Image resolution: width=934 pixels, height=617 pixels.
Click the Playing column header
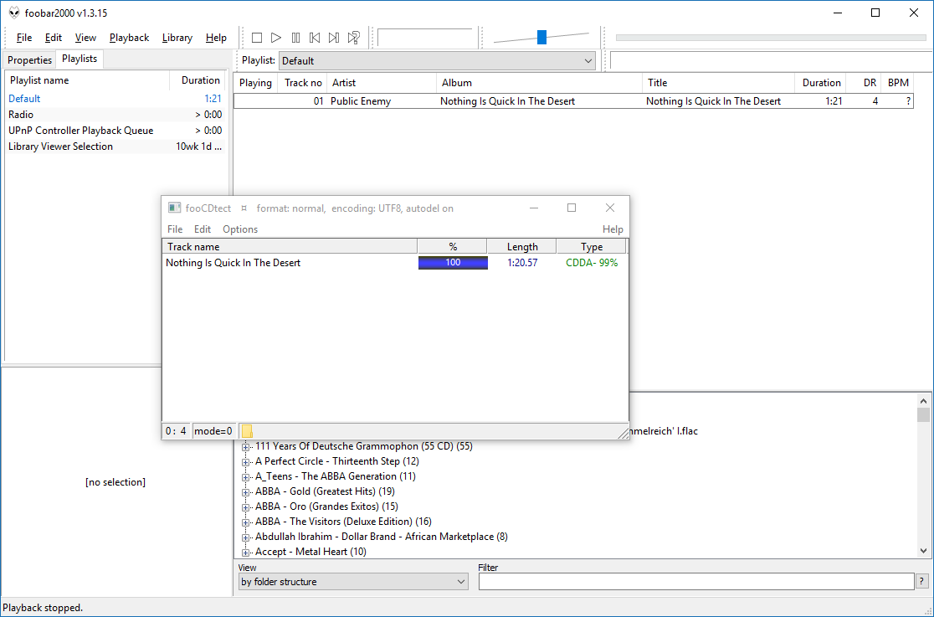(255, 83)
